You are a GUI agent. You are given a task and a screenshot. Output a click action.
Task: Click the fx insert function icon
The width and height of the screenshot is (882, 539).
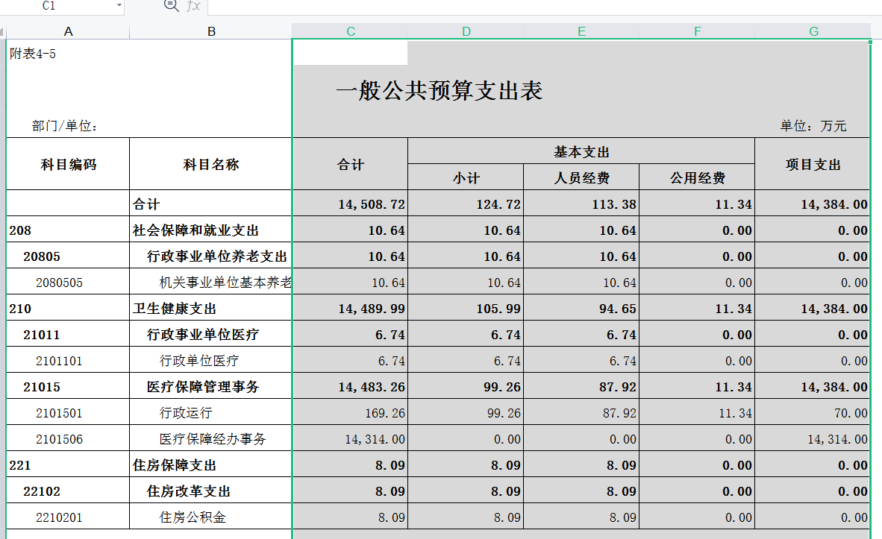pyautogui.click(x=193, y=6)
